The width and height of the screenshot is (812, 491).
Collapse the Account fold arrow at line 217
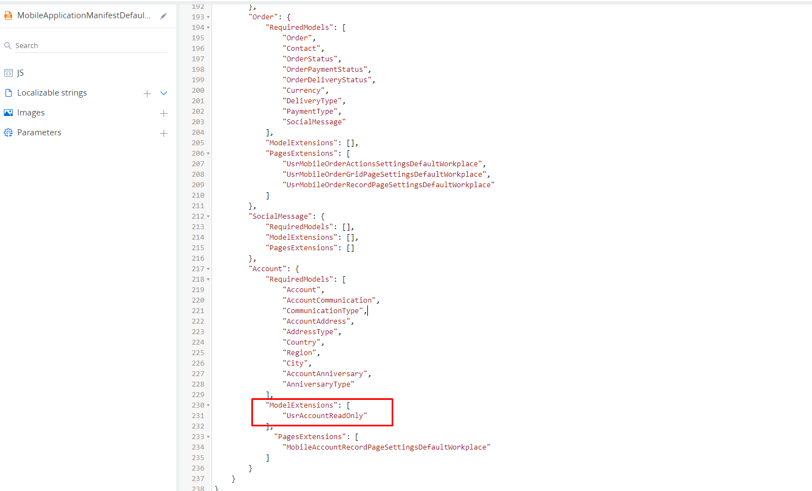[x=208, y=269]
